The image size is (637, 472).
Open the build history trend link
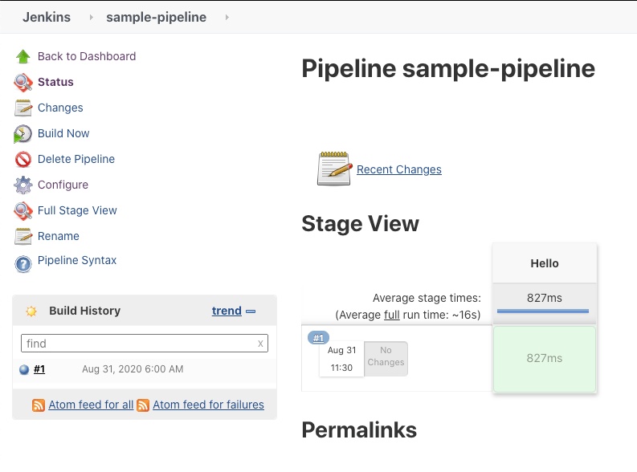click(x=227, y=311)
